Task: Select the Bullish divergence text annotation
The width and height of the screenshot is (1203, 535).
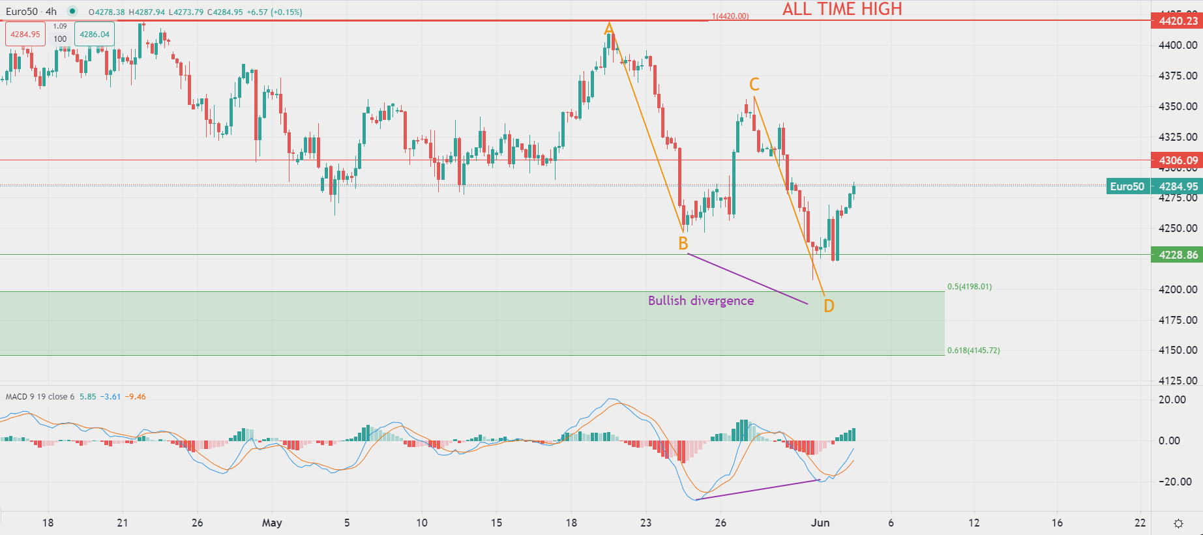Action: [700, 300]
